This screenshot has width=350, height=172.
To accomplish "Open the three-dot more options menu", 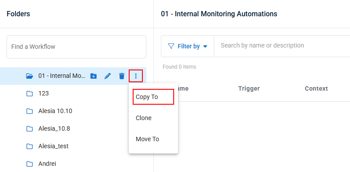I will 136,76.
